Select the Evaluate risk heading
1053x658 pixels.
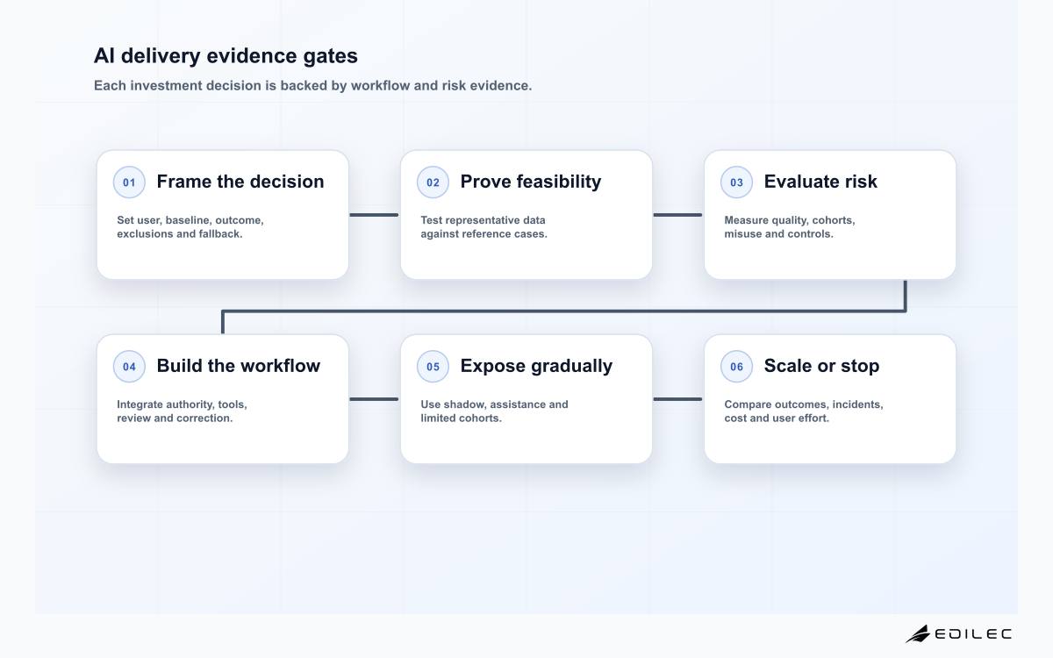point(820,182)
